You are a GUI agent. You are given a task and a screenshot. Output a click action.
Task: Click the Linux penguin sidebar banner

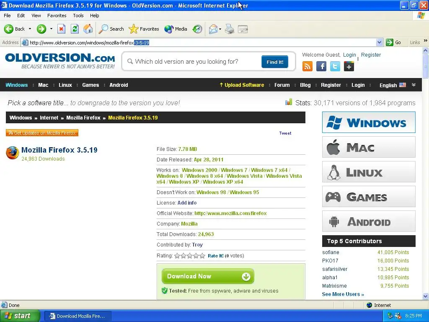[x=369, y=172]
